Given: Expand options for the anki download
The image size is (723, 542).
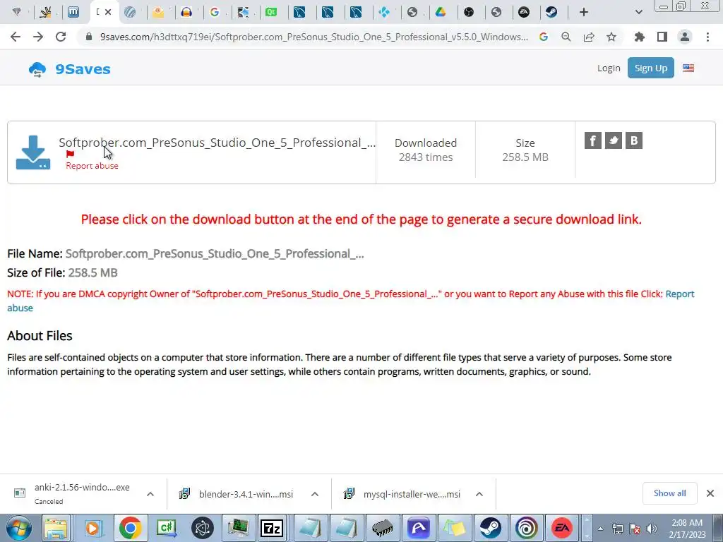Looking at the screenshot, I should coord(150,494).
